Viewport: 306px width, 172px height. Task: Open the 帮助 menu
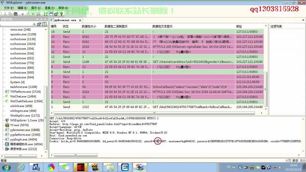coord(63,8)
